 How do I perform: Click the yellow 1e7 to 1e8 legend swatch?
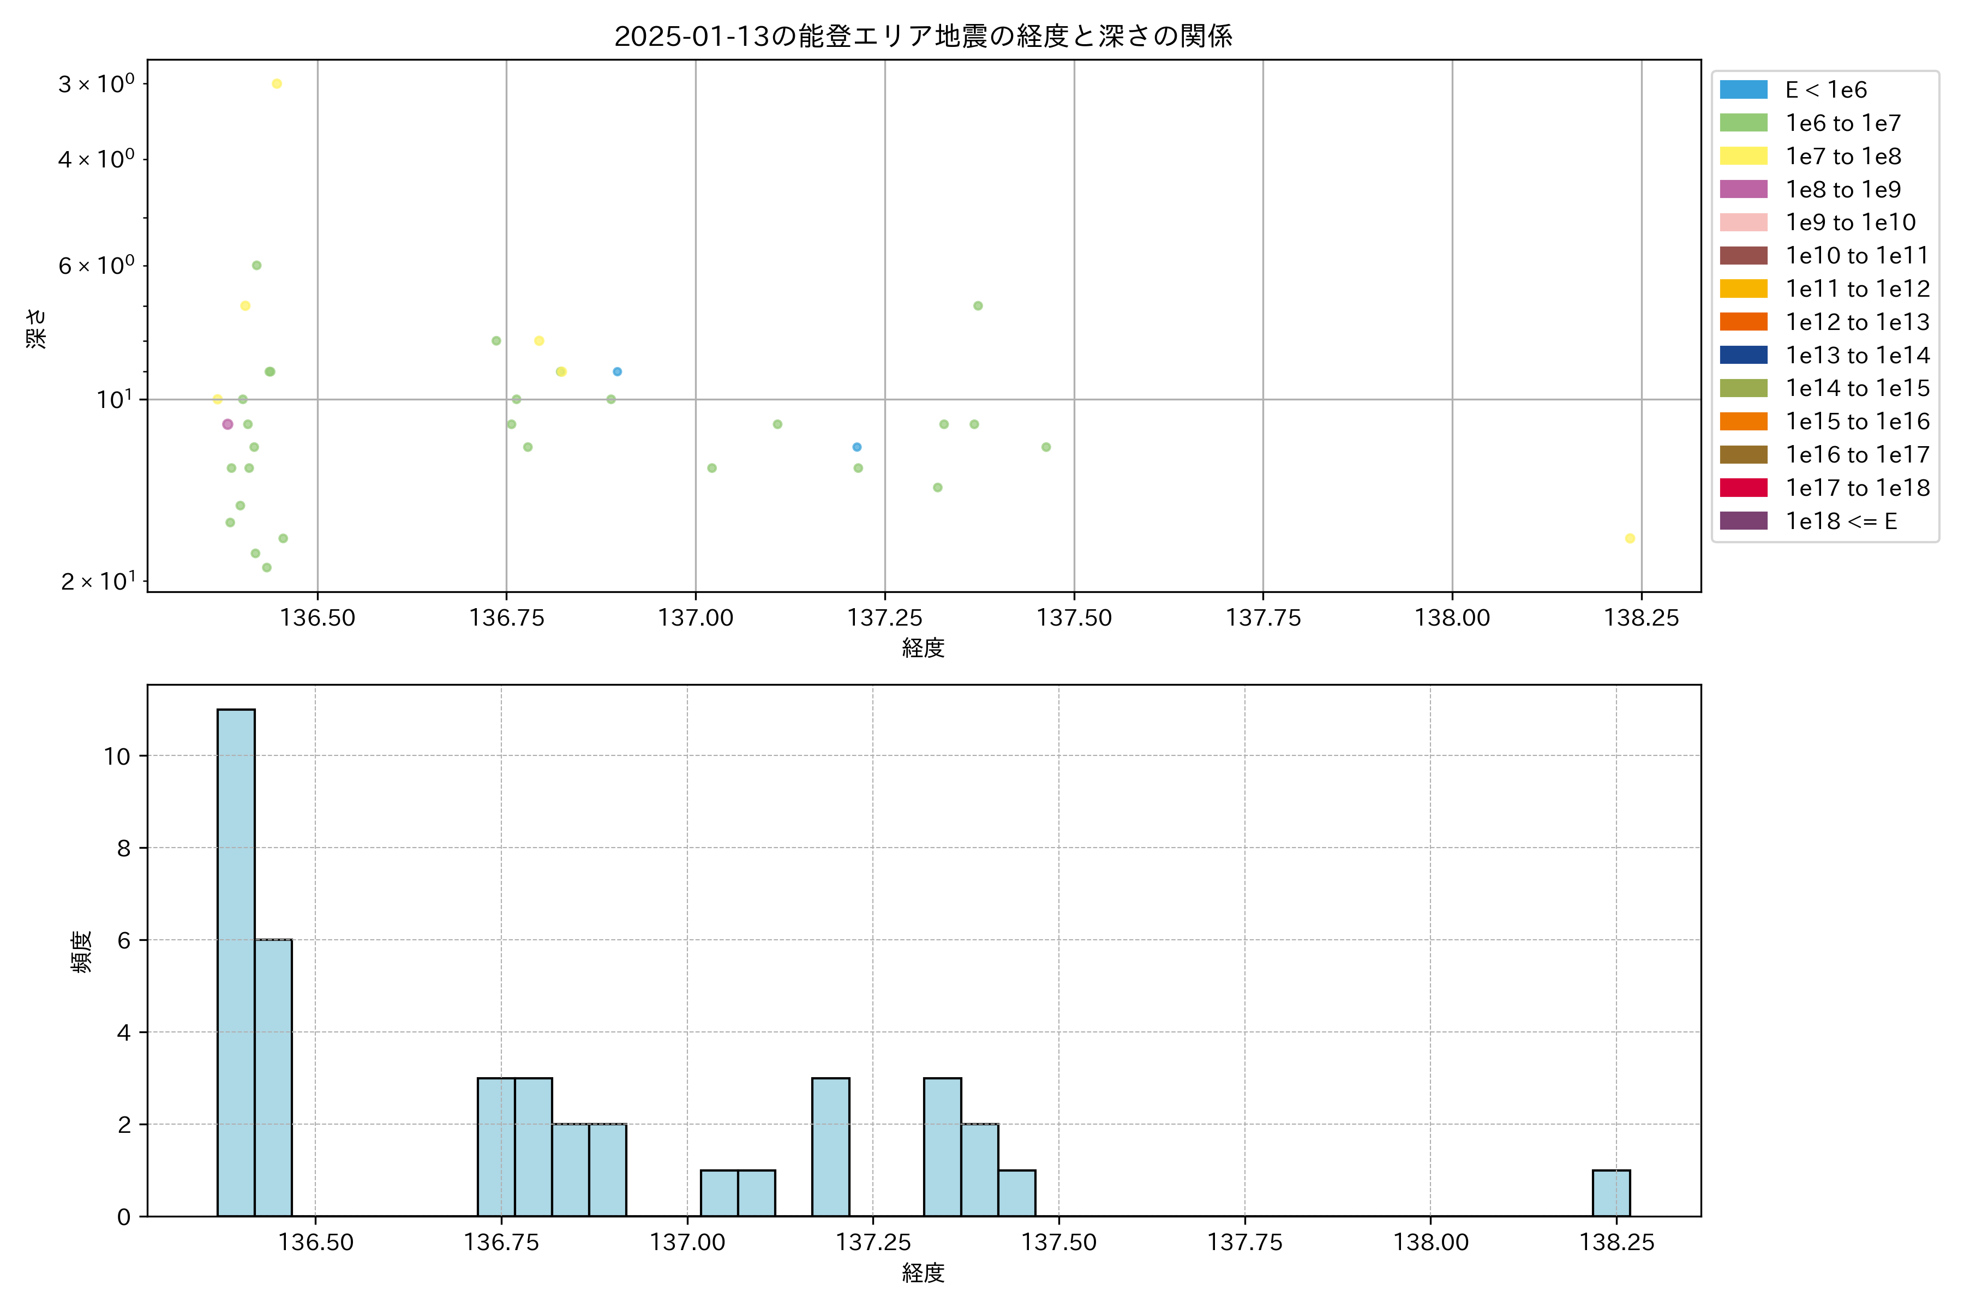[1743, 156]
